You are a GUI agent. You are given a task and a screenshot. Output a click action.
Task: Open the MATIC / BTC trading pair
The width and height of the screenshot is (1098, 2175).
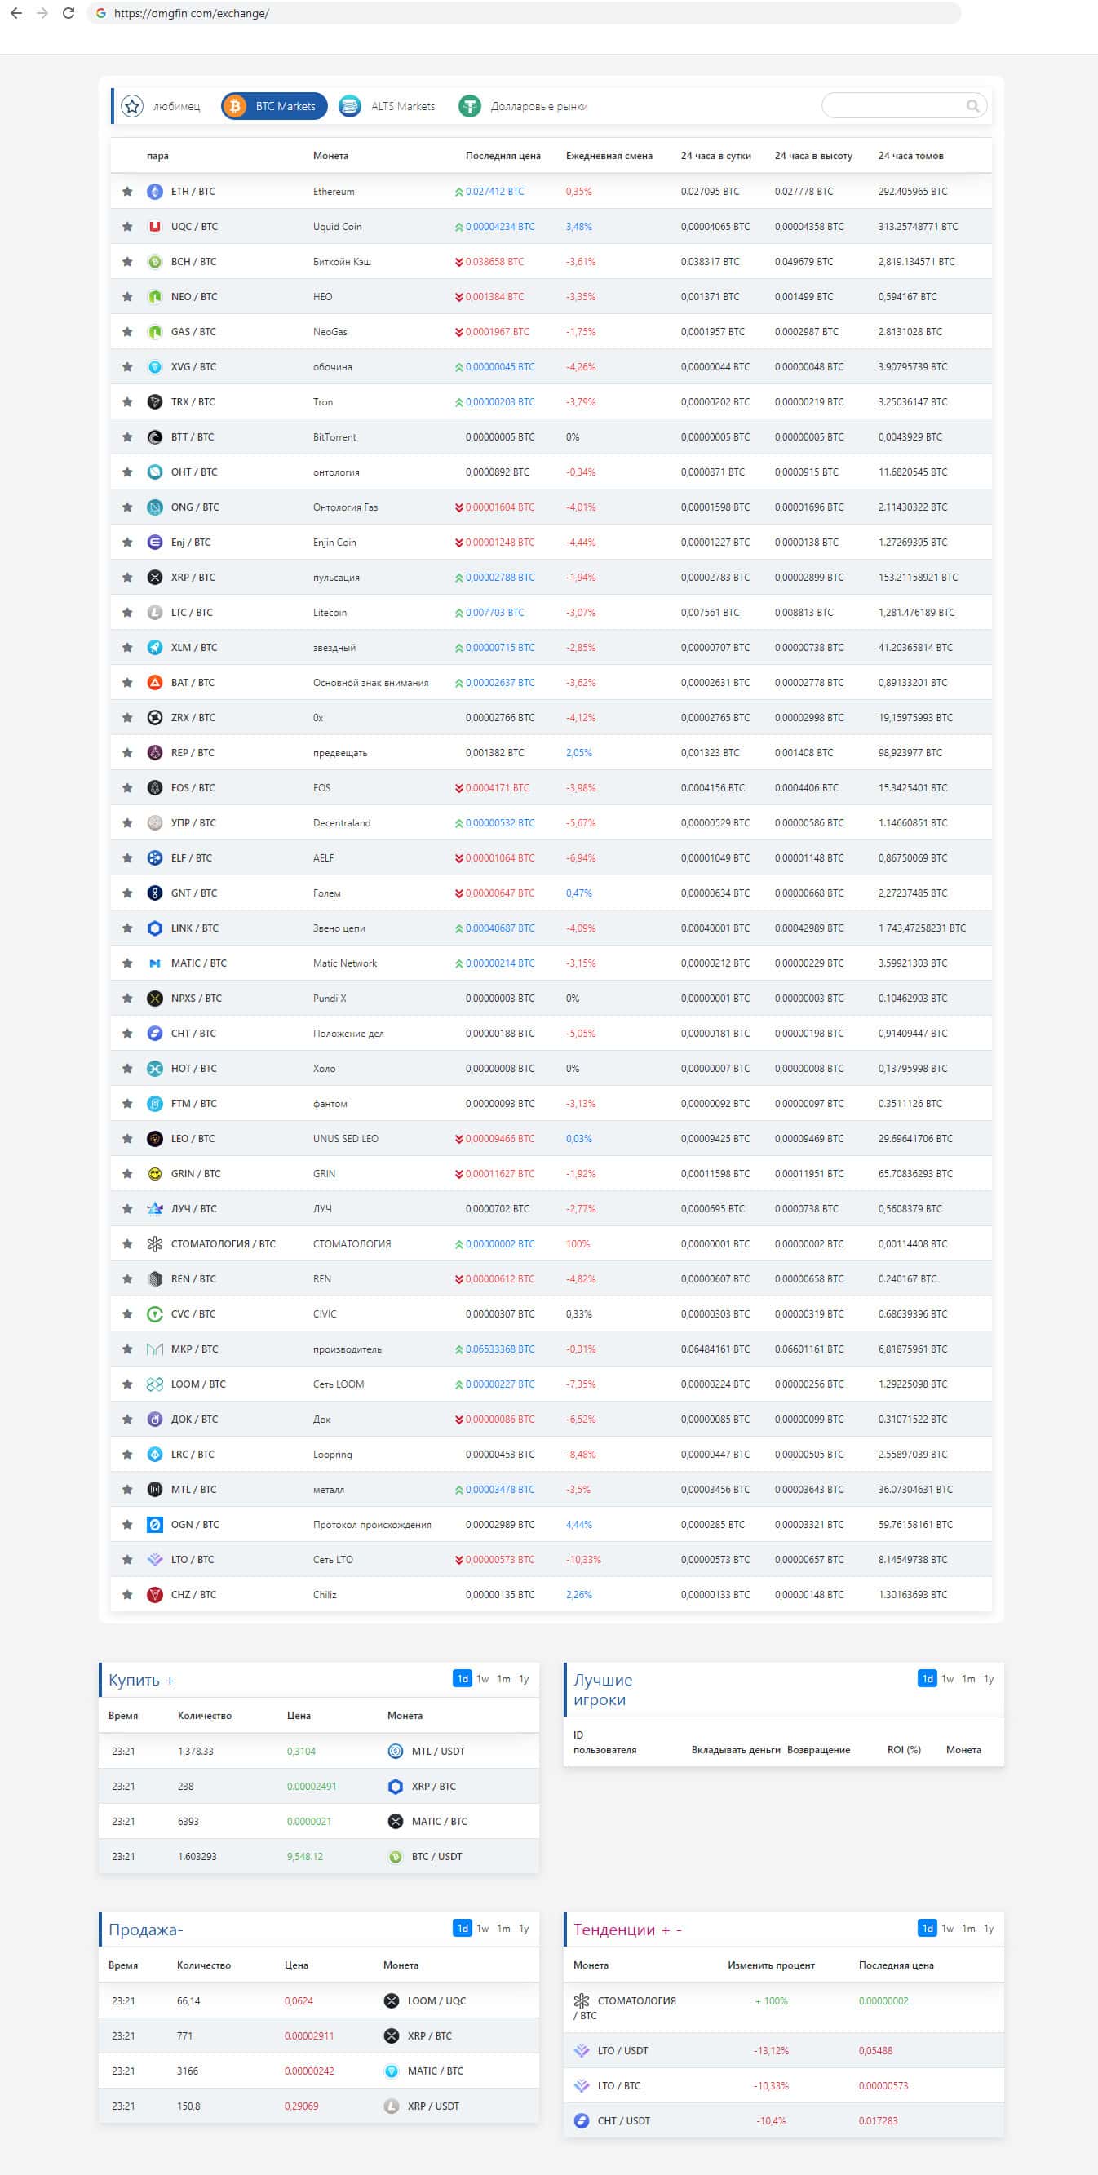pos(198,963)
